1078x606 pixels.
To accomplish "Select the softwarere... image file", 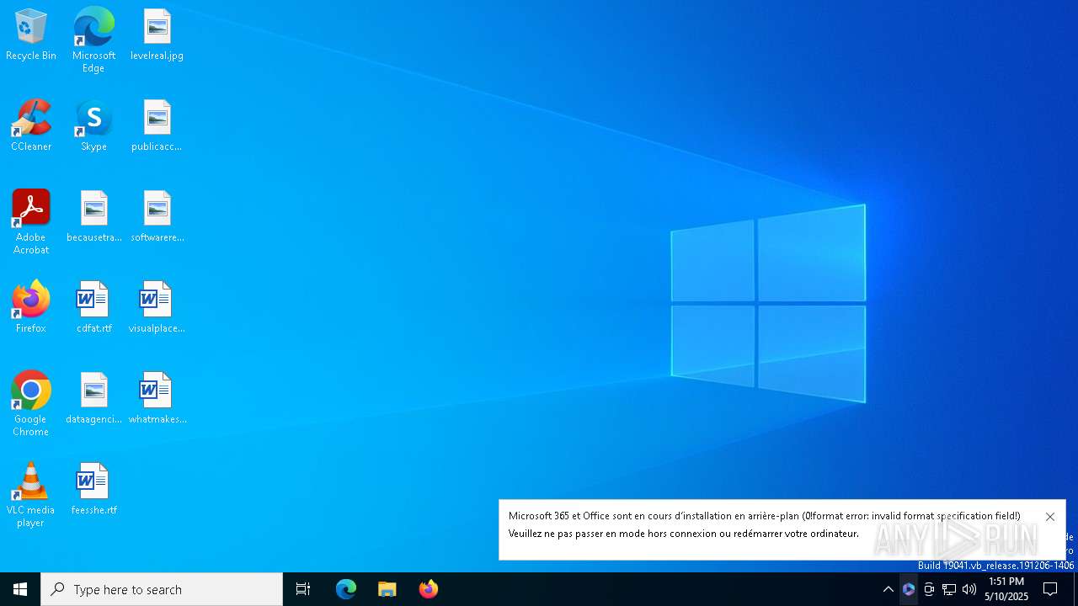I will point(157,217).
